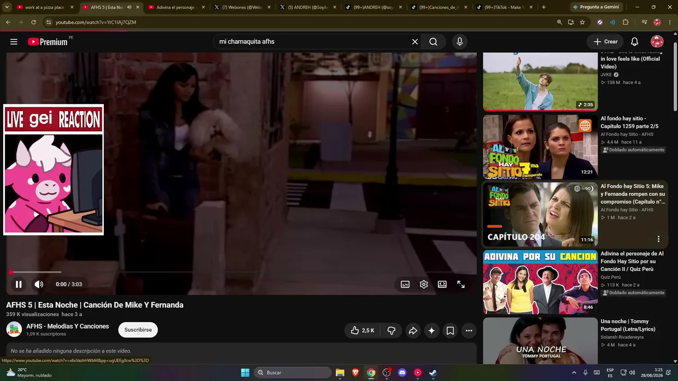Toggle theater mode view
This screenshot has height=381, width=678.
(442, 284)
